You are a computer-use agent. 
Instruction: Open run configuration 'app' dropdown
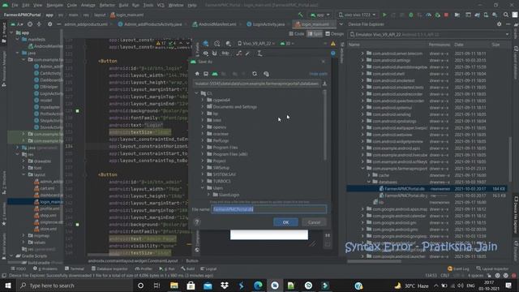tap(320, 15)
